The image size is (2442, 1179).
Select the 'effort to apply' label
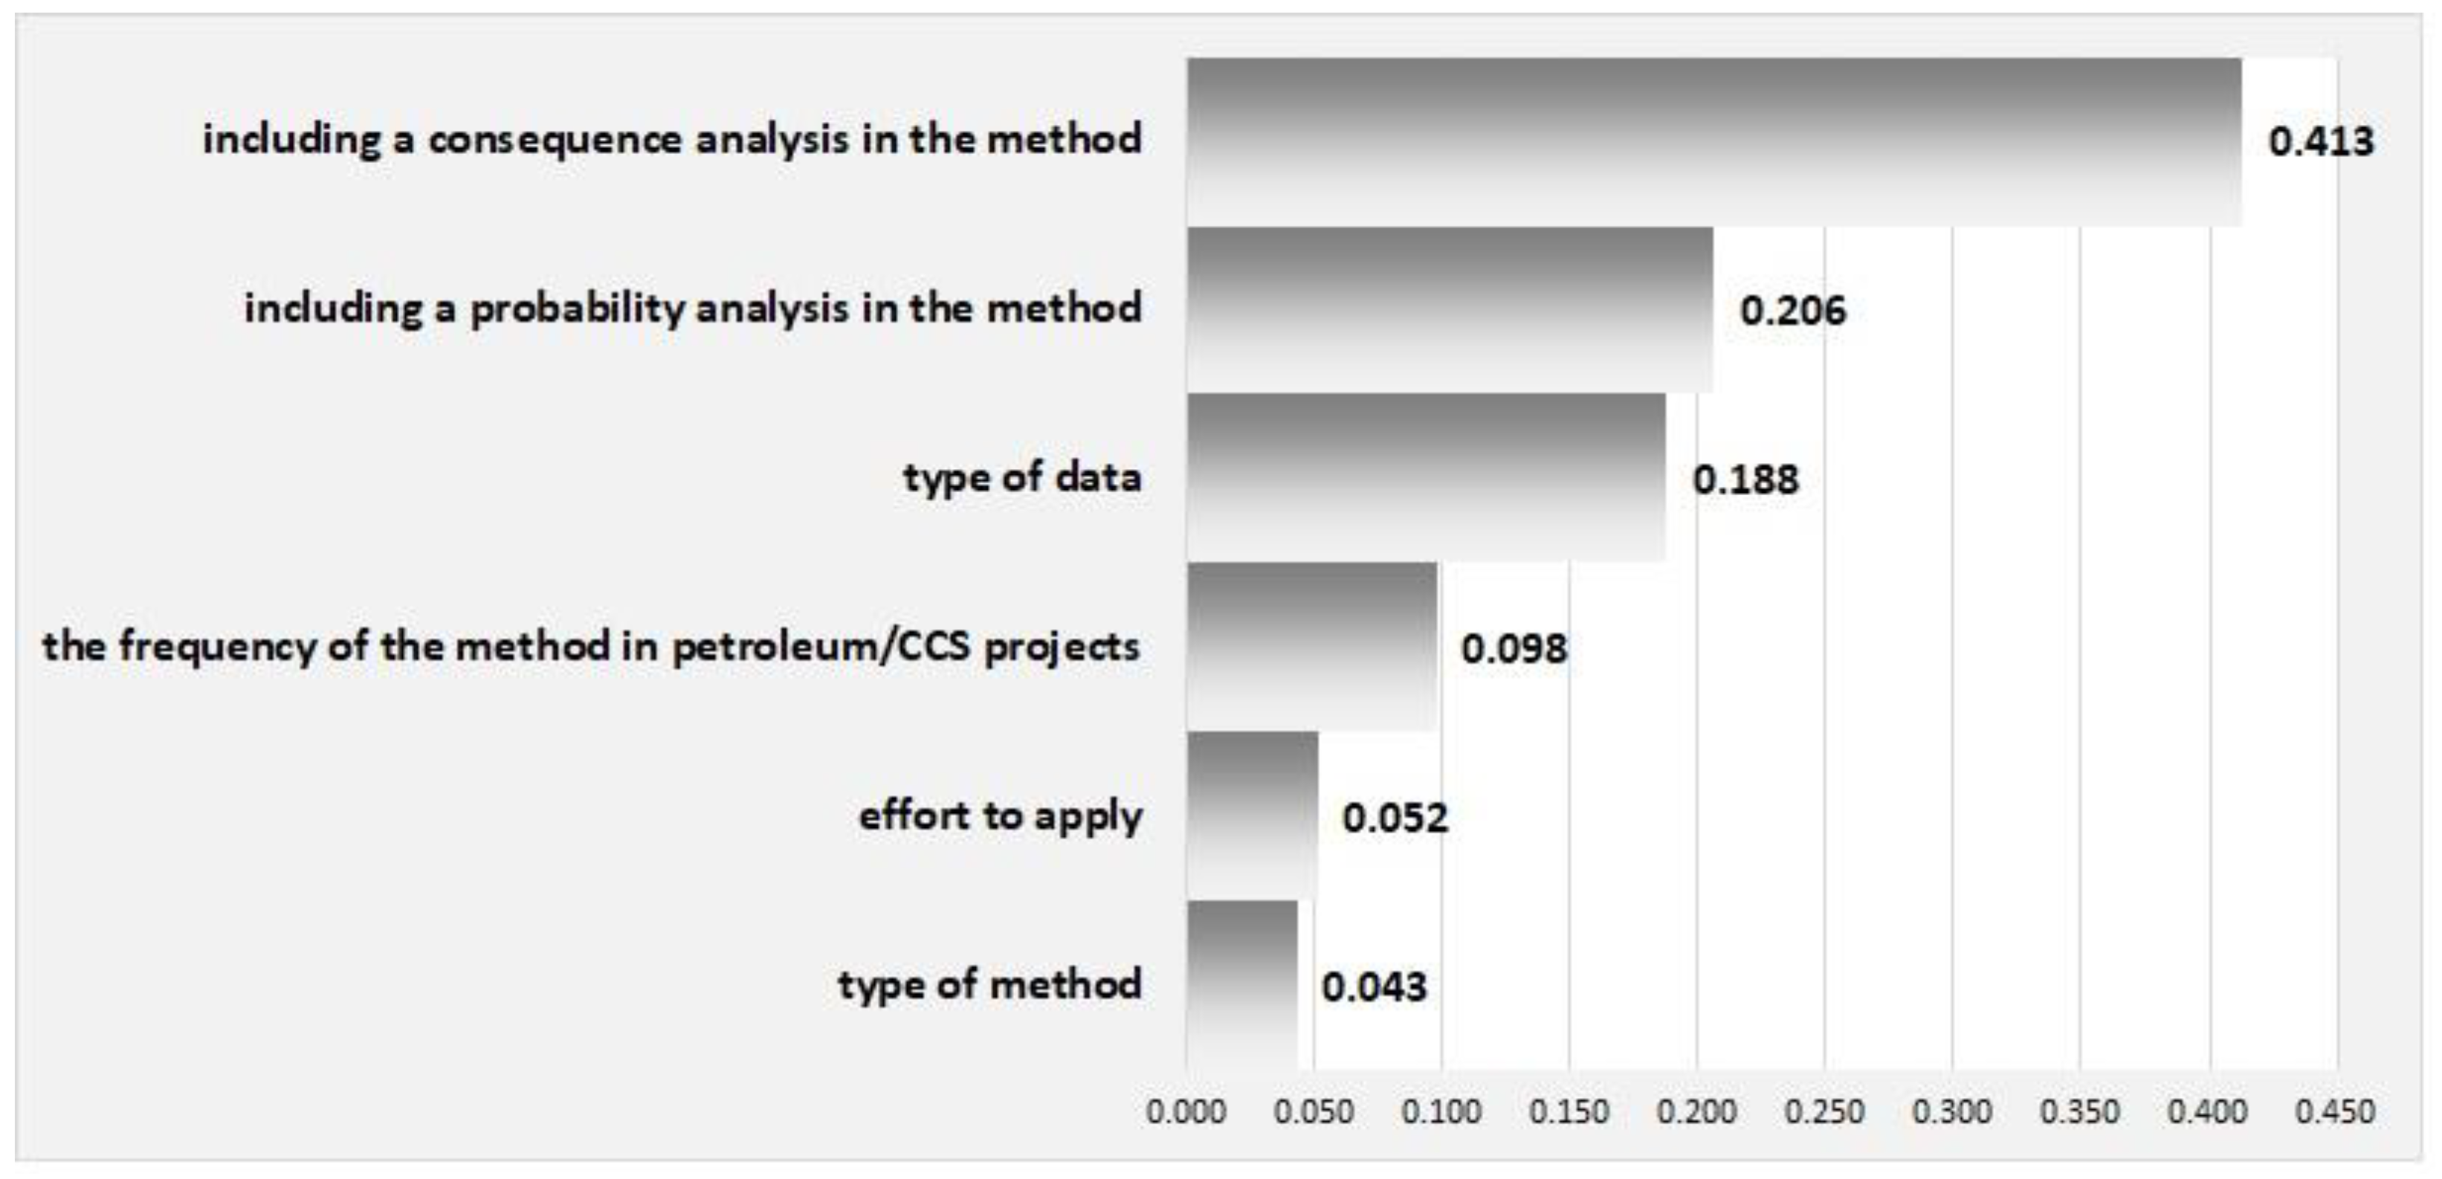[x=1000, y=816]
